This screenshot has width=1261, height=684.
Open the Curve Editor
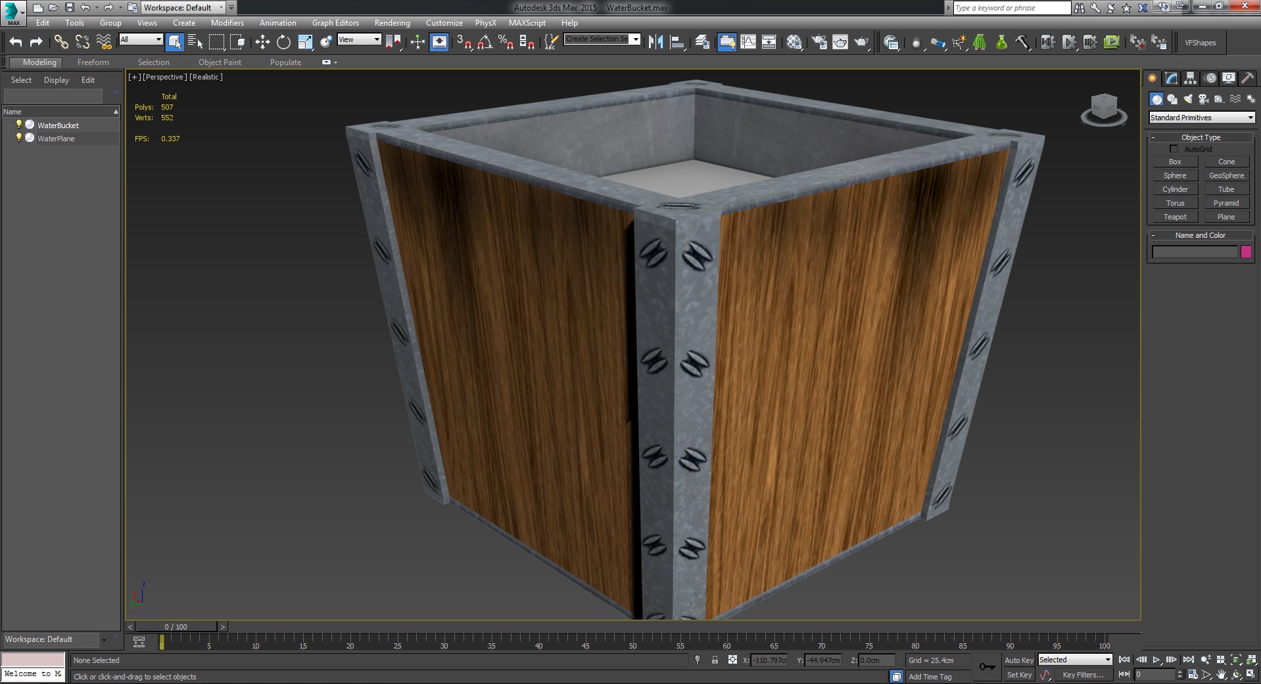(748, 42)
